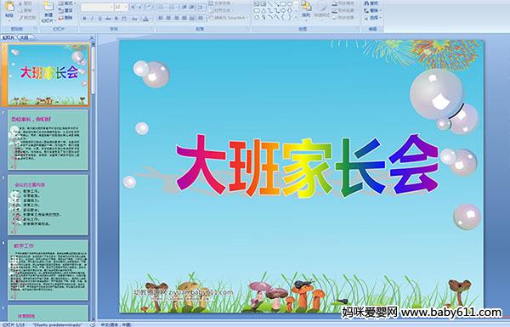Click the 大班家长会 title on the slide
The height and width of the screenshot is (327, 510).
(307, 166)
